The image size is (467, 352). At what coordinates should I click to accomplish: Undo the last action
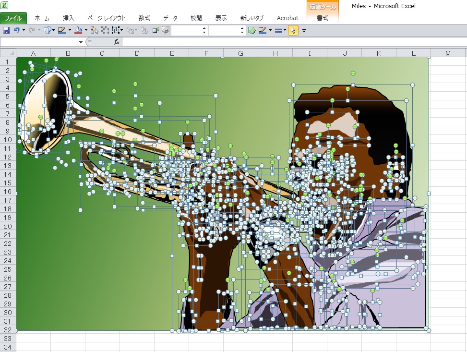(17, 30)
